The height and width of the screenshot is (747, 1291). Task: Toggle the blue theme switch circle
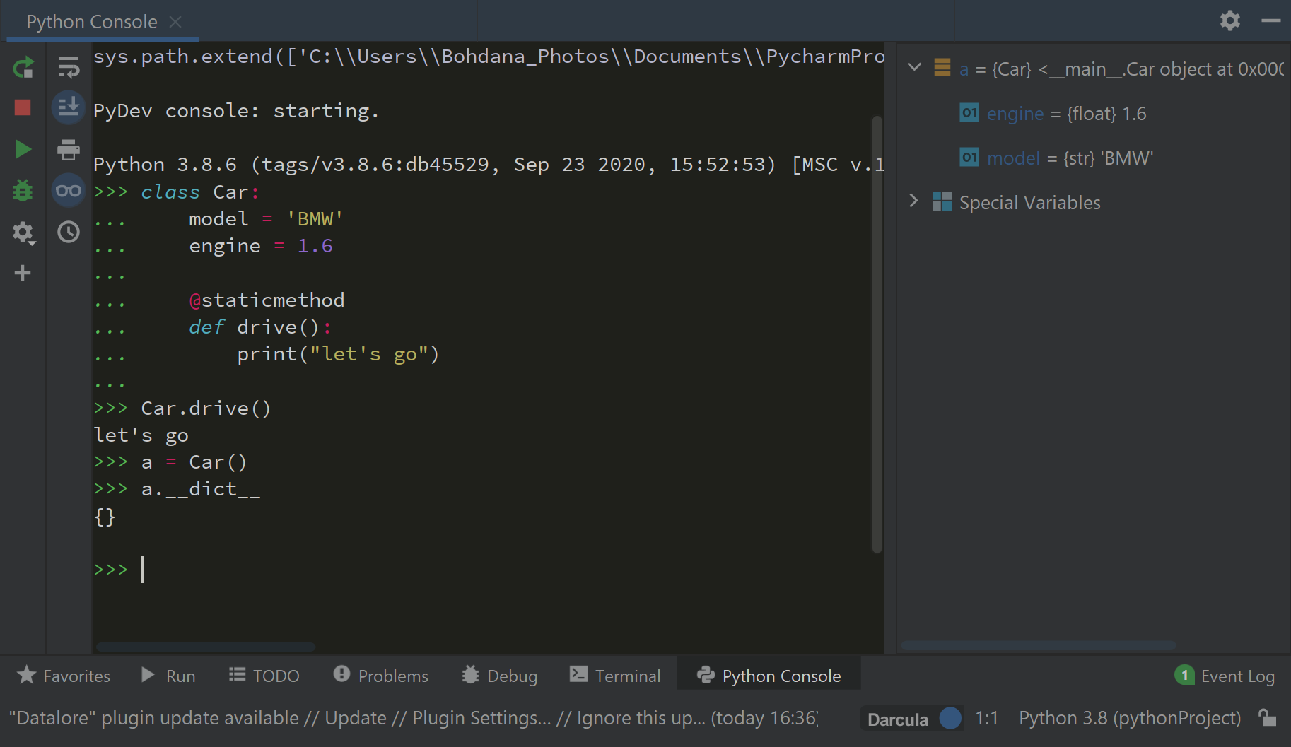point(950,718)
